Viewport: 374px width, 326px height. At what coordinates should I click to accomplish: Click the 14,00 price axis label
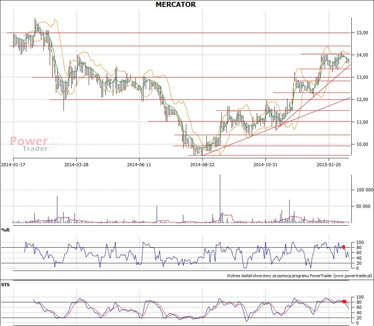tap(362, 55)
